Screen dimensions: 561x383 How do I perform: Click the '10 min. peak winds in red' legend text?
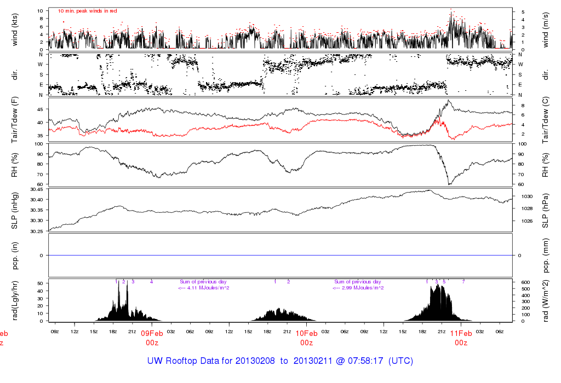tap(87, 11)
